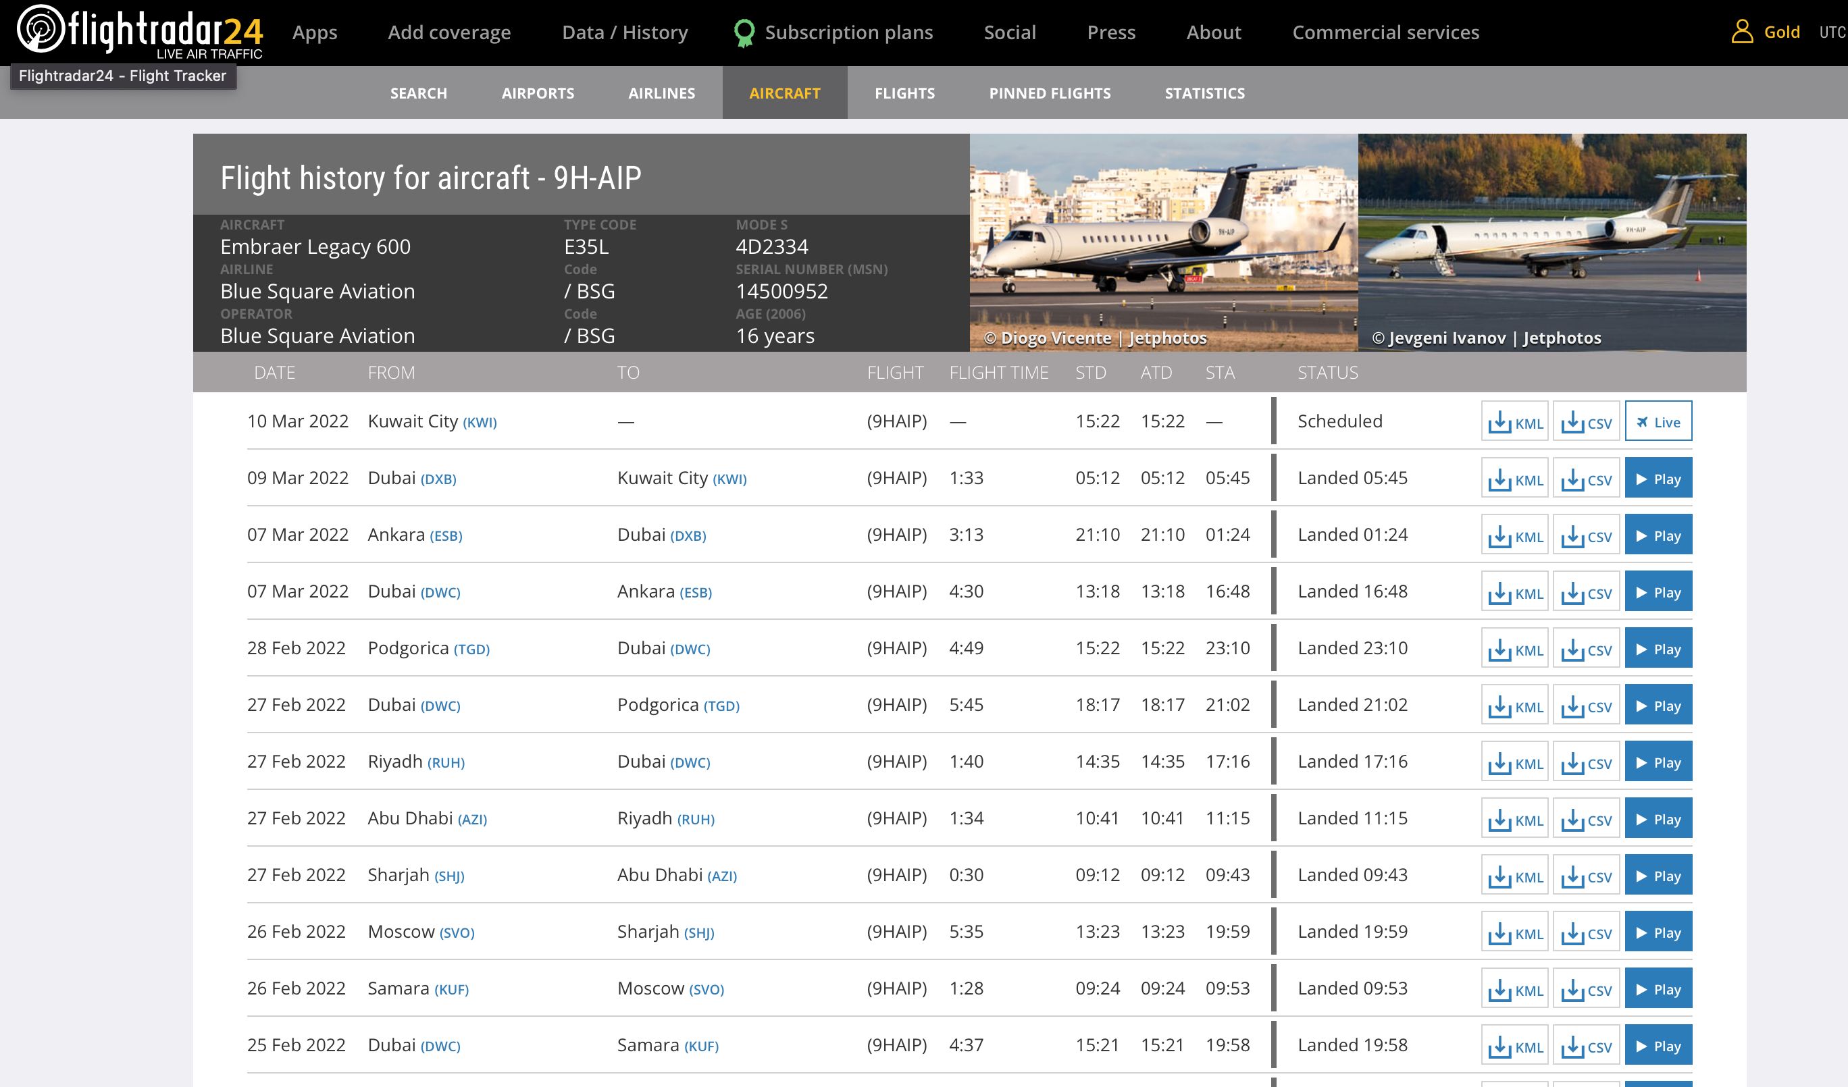This screenshot has width=1848, height=1087.
Task: Download CSV for Kuwait City scheduled flight
Action: pos(1585,422)
